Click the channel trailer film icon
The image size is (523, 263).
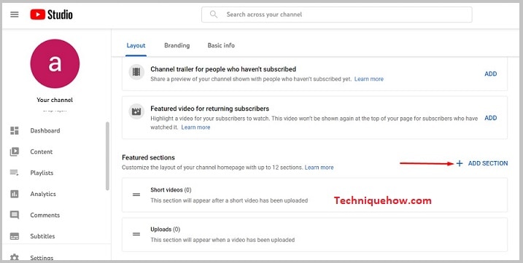point(136,72)
